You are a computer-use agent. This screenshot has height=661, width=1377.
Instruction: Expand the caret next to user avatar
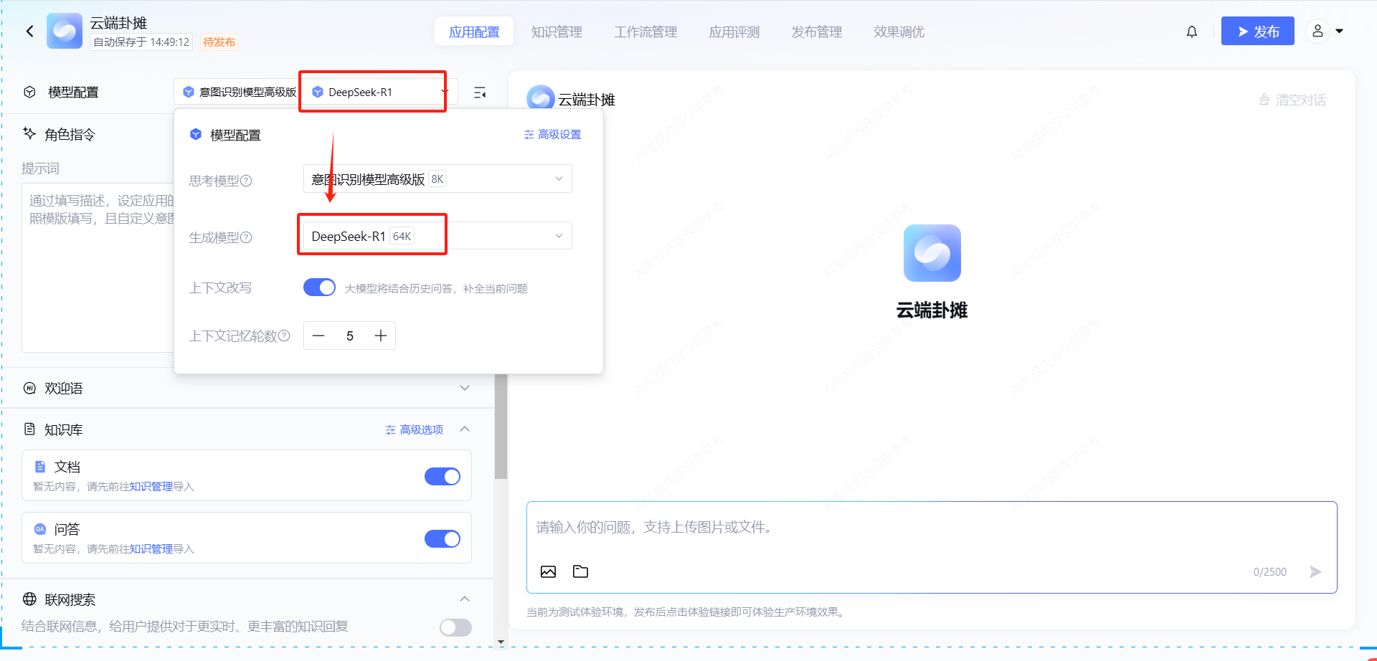pos(1339,32)
